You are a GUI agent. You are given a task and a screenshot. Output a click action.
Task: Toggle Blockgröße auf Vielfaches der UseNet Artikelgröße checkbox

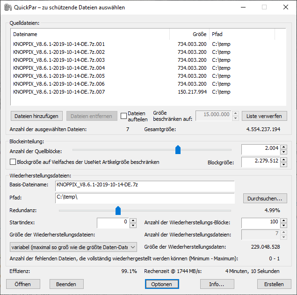point(13,162)
